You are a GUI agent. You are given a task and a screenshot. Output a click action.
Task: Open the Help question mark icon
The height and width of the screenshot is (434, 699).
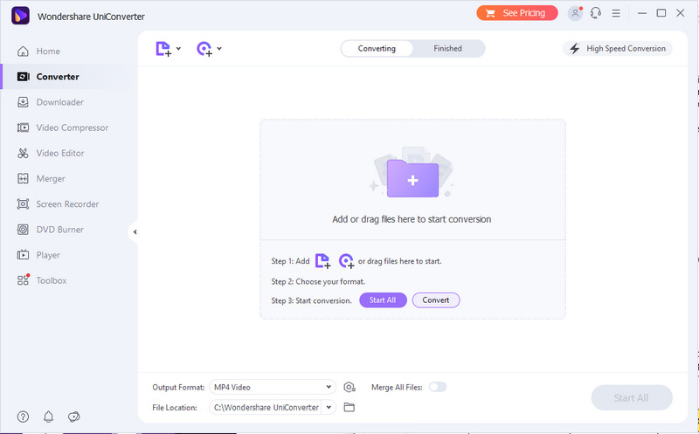point(23,417)
